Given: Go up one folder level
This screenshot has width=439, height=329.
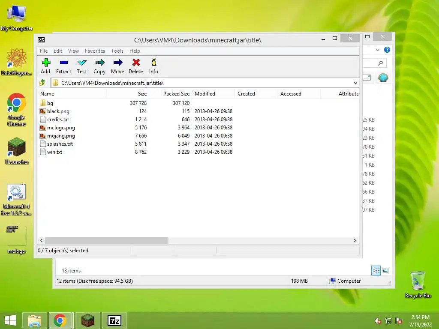Looking at the screenshot, I should pyautogui.click(x=42, y=83).
